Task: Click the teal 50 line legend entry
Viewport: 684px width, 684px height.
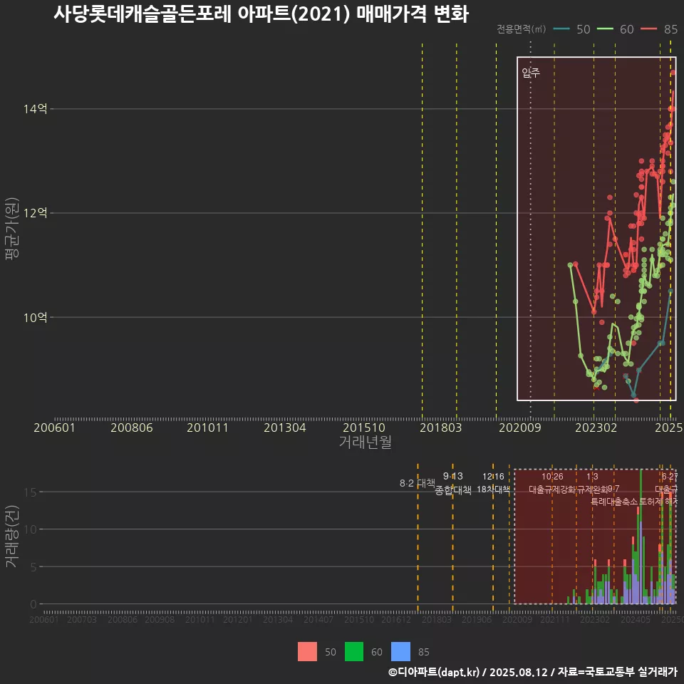Action: (571, 29)
